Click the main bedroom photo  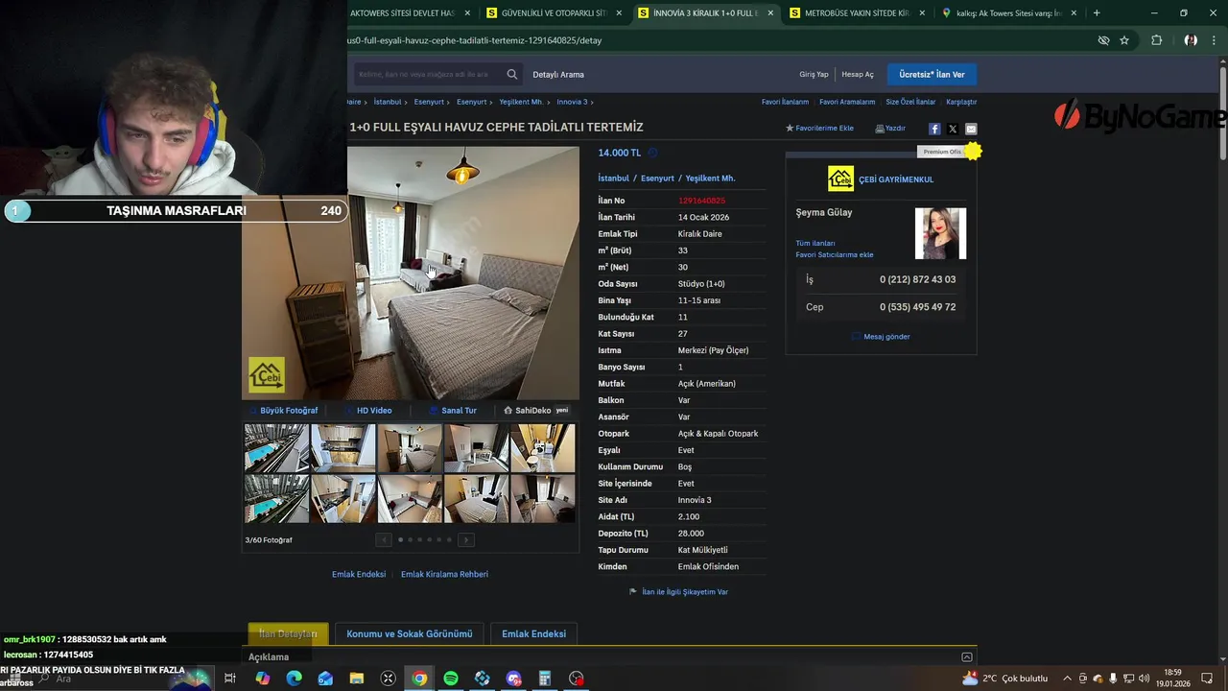pyautogui.click(x=411, y=273)
